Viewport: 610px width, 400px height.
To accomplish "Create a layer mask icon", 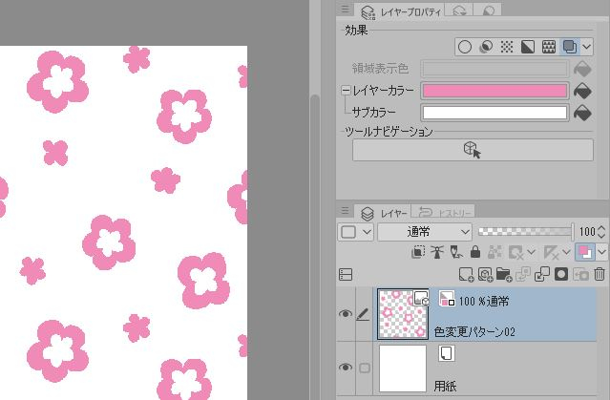I will click(561, 274).
